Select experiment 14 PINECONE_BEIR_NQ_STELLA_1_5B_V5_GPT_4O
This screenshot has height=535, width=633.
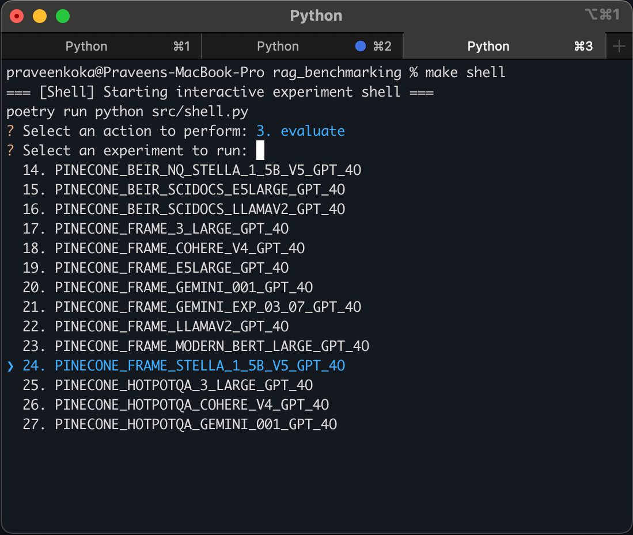(x=192, y=170)
